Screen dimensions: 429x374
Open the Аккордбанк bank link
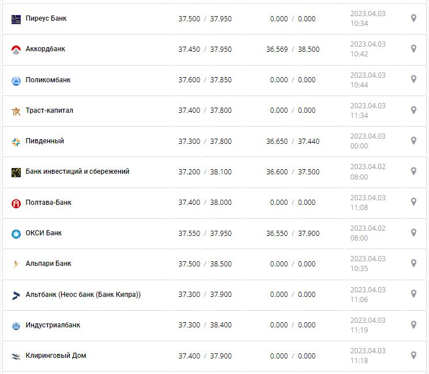(46, 49)
